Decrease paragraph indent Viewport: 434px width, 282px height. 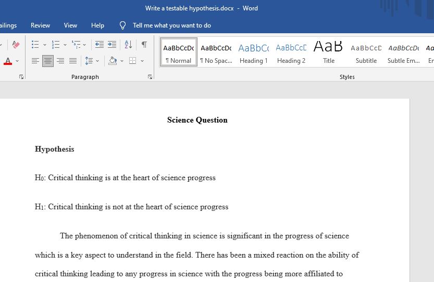pyautogui.click(x=100, y=45)
